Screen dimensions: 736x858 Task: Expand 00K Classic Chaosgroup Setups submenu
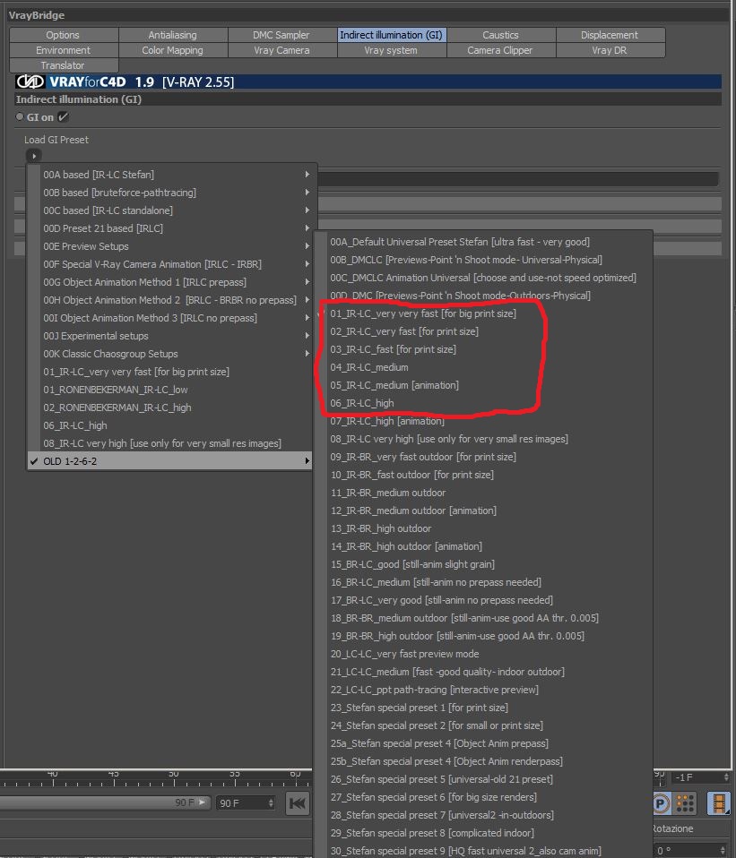[x=169, y=354]
